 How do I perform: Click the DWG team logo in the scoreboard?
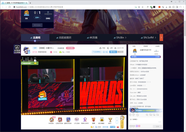click(x=48, y=13)
